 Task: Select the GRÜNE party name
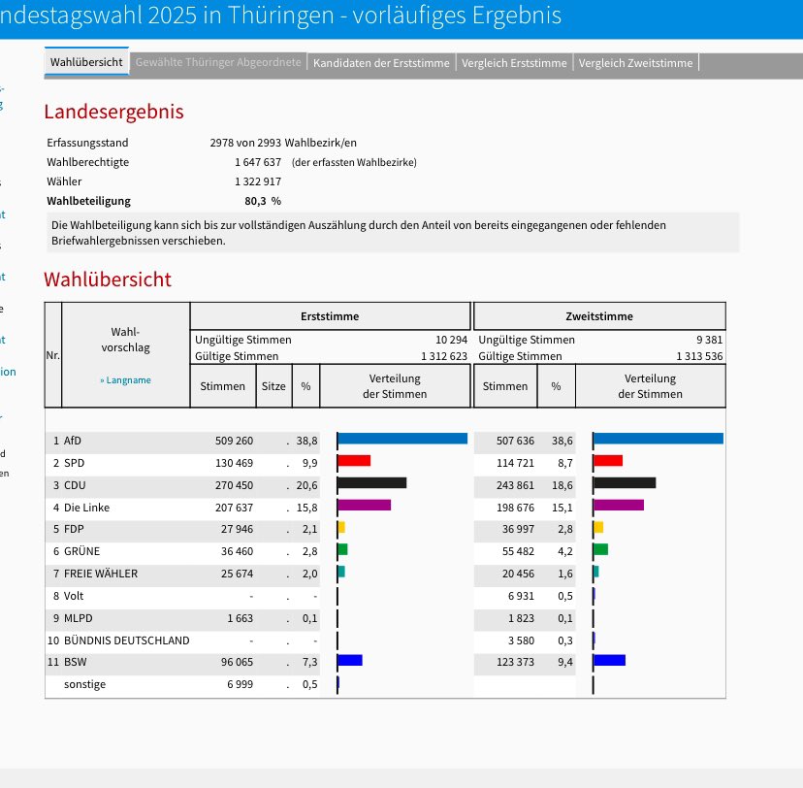[x=81, y=551]
